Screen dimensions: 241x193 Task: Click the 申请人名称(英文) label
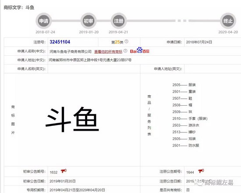[32, 68]
